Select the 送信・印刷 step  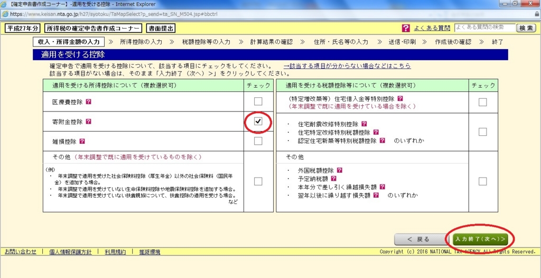(x=402, y=42)
